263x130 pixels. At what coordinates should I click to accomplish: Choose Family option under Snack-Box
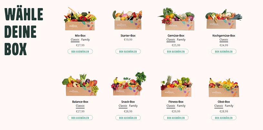point(133,106)
